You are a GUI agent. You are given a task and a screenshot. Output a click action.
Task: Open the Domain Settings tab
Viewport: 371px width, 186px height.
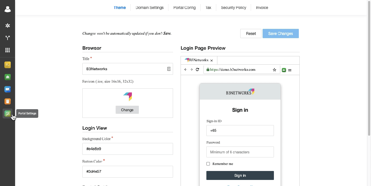(150, 8)
